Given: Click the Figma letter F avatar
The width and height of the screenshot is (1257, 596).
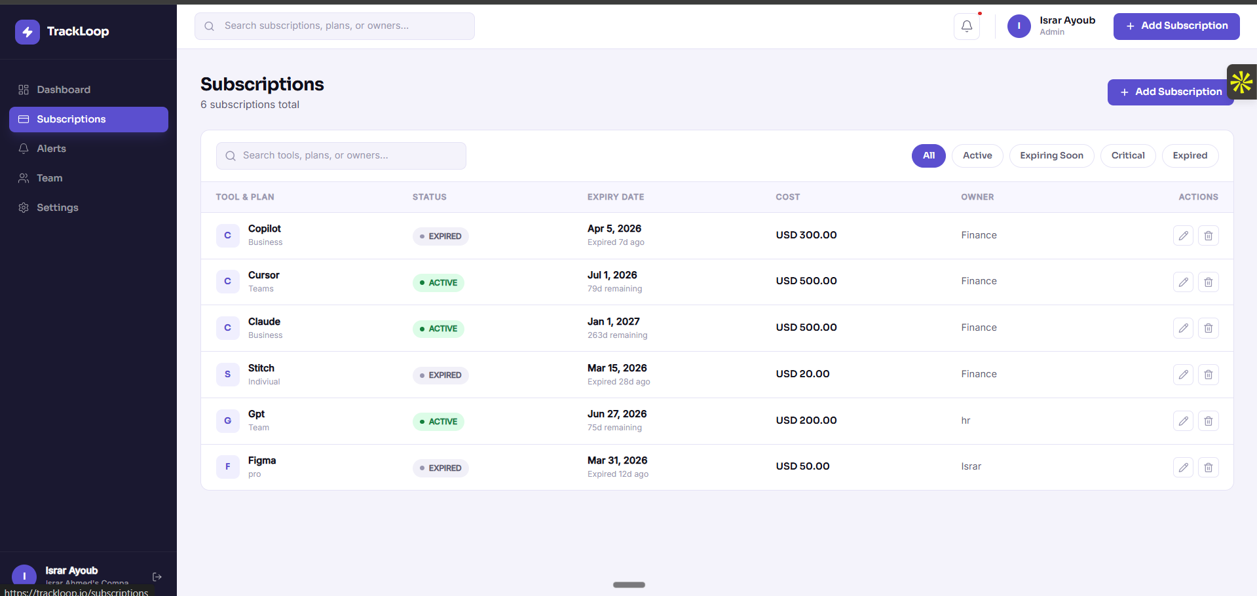Looking at the screenshot, I should (x=228, y=466).
